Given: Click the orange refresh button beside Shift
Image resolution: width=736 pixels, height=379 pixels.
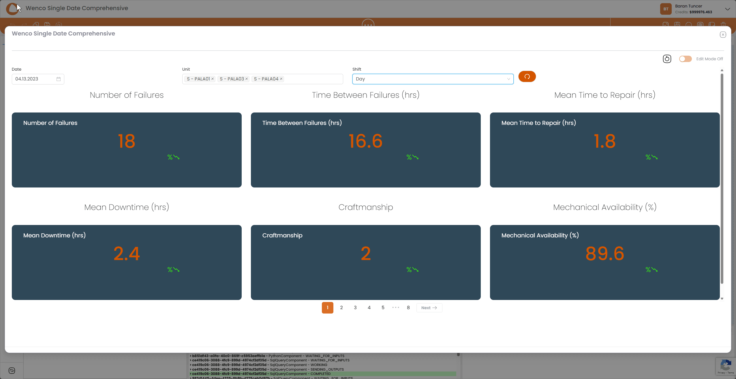Looking at the screenshot, I should [x=527, y=77].
